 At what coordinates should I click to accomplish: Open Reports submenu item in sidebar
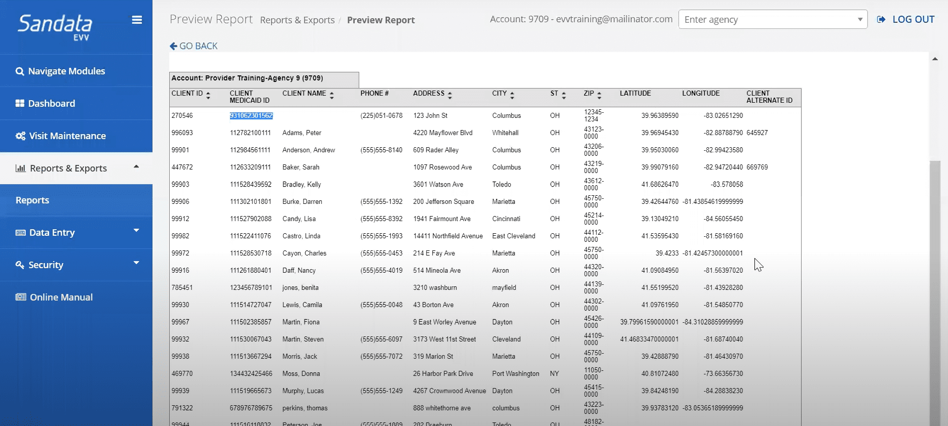pyautogui.click(x=32, y=200)
